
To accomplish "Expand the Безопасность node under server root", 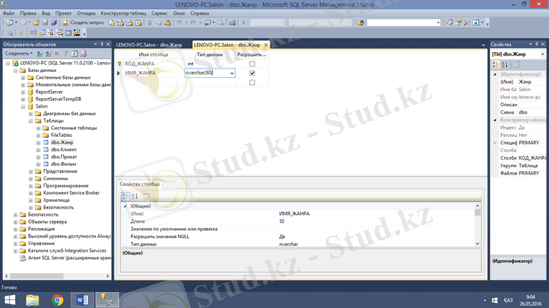I will coord(15,215).
